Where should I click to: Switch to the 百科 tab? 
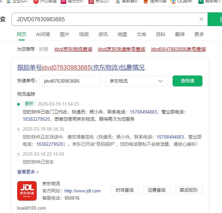161,34
